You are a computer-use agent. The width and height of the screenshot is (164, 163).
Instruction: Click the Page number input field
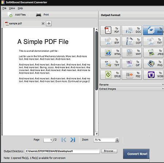point(48,140)
